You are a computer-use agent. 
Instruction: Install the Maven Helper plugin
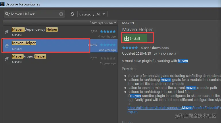pyautogui.click(x=135, y=38)
